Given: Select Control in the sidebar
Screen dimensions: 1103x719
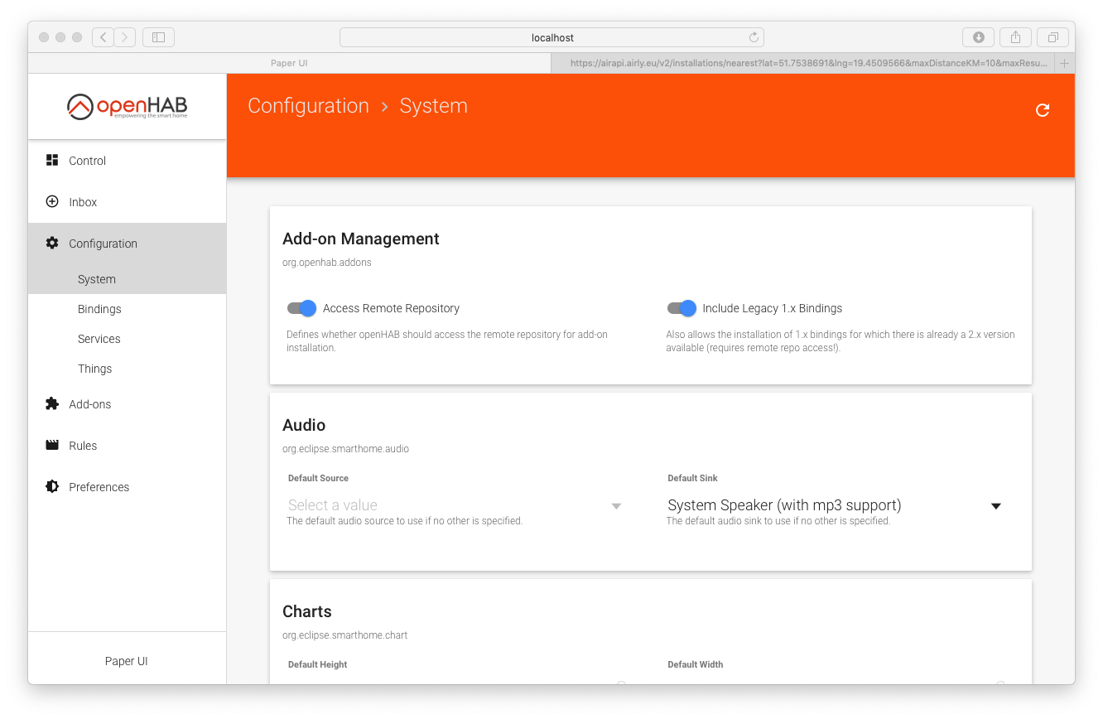Looking at the screenshot, I should click(x=127, y=161).
